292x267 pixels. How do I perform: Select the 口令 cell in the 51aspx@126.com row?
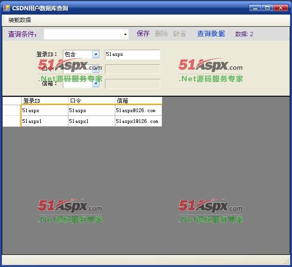(91, 110)
